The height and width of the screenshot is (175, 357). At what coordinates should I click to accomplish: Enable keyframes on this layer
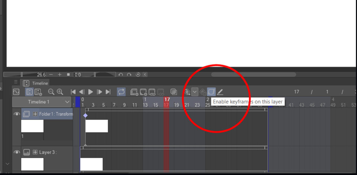pos(211,92)
